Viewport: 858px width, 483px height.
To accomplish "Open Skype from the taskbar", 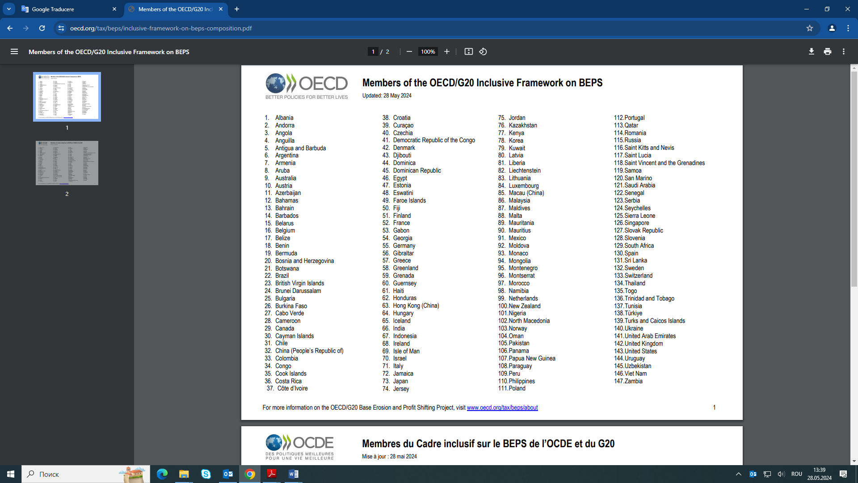I will pyautogui.click(x=206, y=474).
